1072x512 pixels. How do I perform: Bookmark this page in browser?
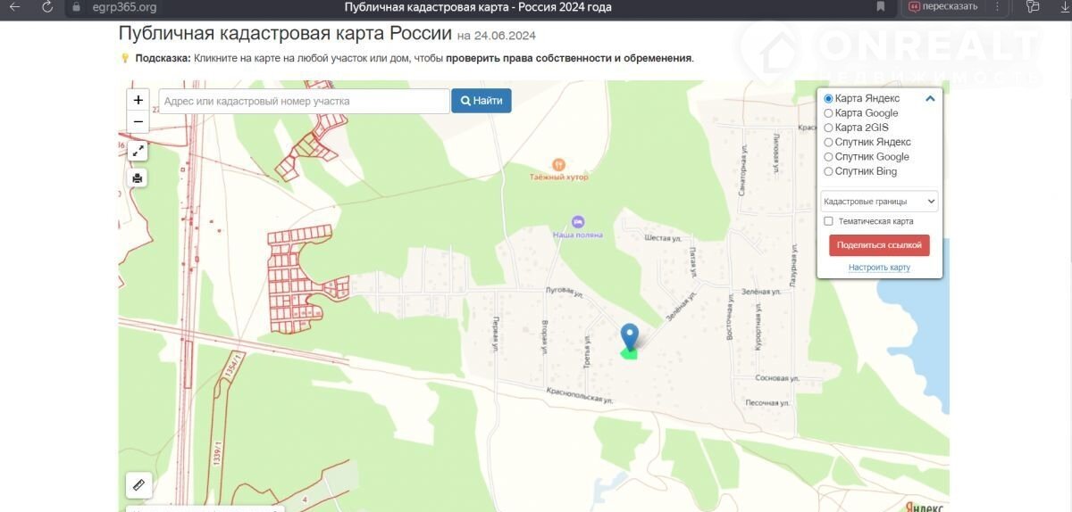pos(881,7)
